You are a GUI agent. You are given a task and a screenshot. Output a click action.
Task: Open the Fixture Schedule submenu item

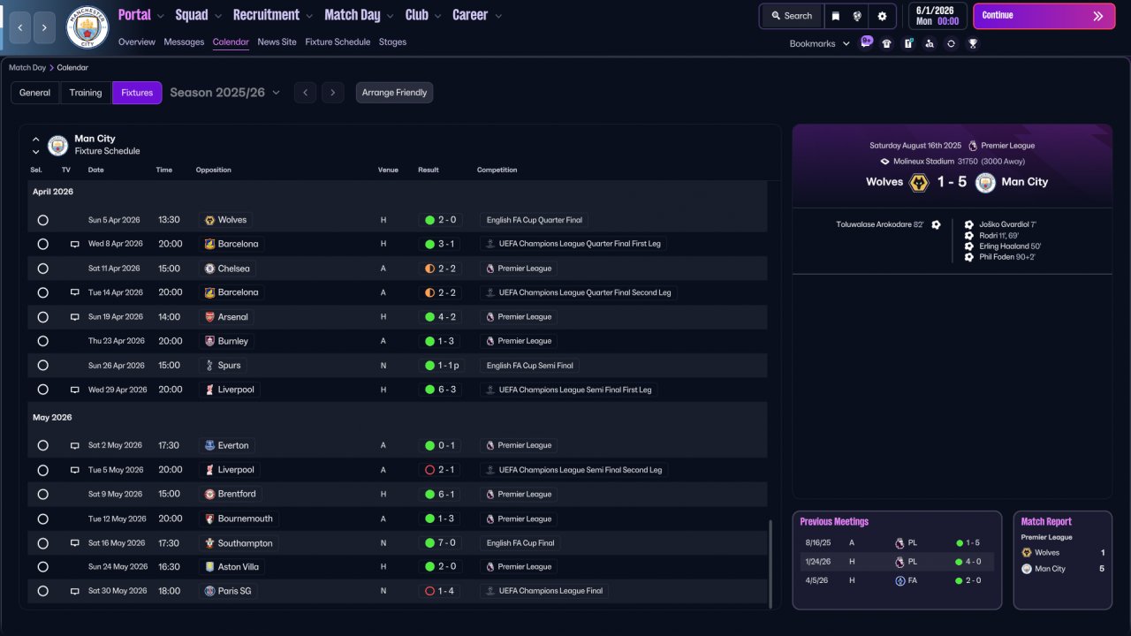[338, 42]
